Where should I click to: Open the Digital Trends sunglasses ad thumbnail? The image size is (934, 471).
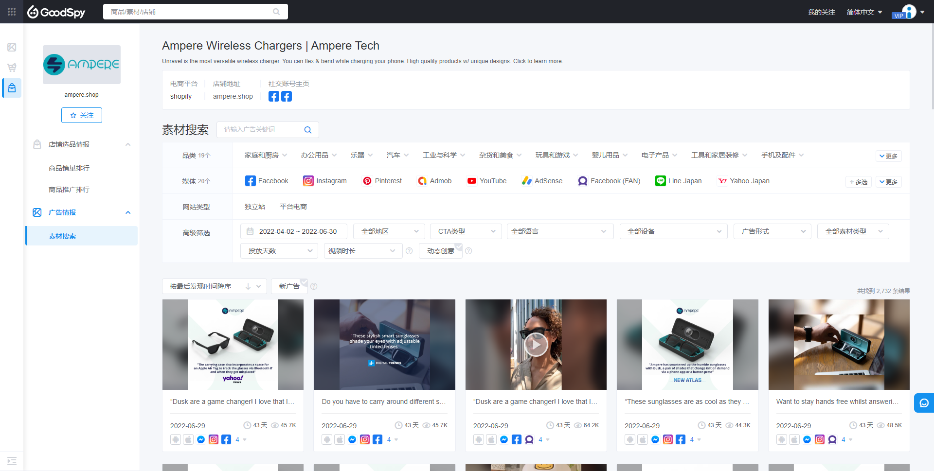point(384,345)
